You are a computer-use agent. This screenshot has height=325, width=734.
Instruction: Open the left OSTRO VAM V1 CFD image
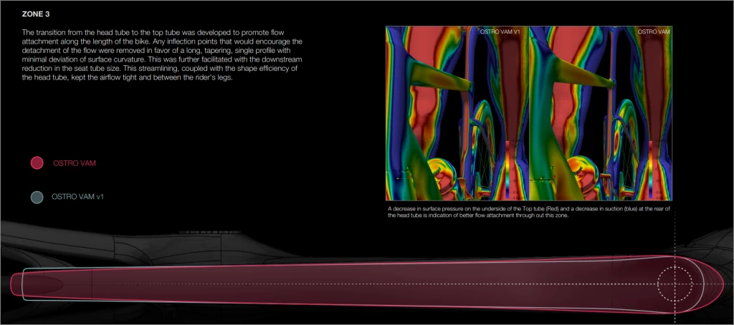457,113
